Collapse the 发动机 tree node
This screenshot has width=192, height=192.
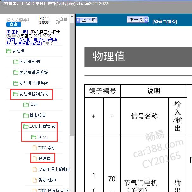[18, 51]
